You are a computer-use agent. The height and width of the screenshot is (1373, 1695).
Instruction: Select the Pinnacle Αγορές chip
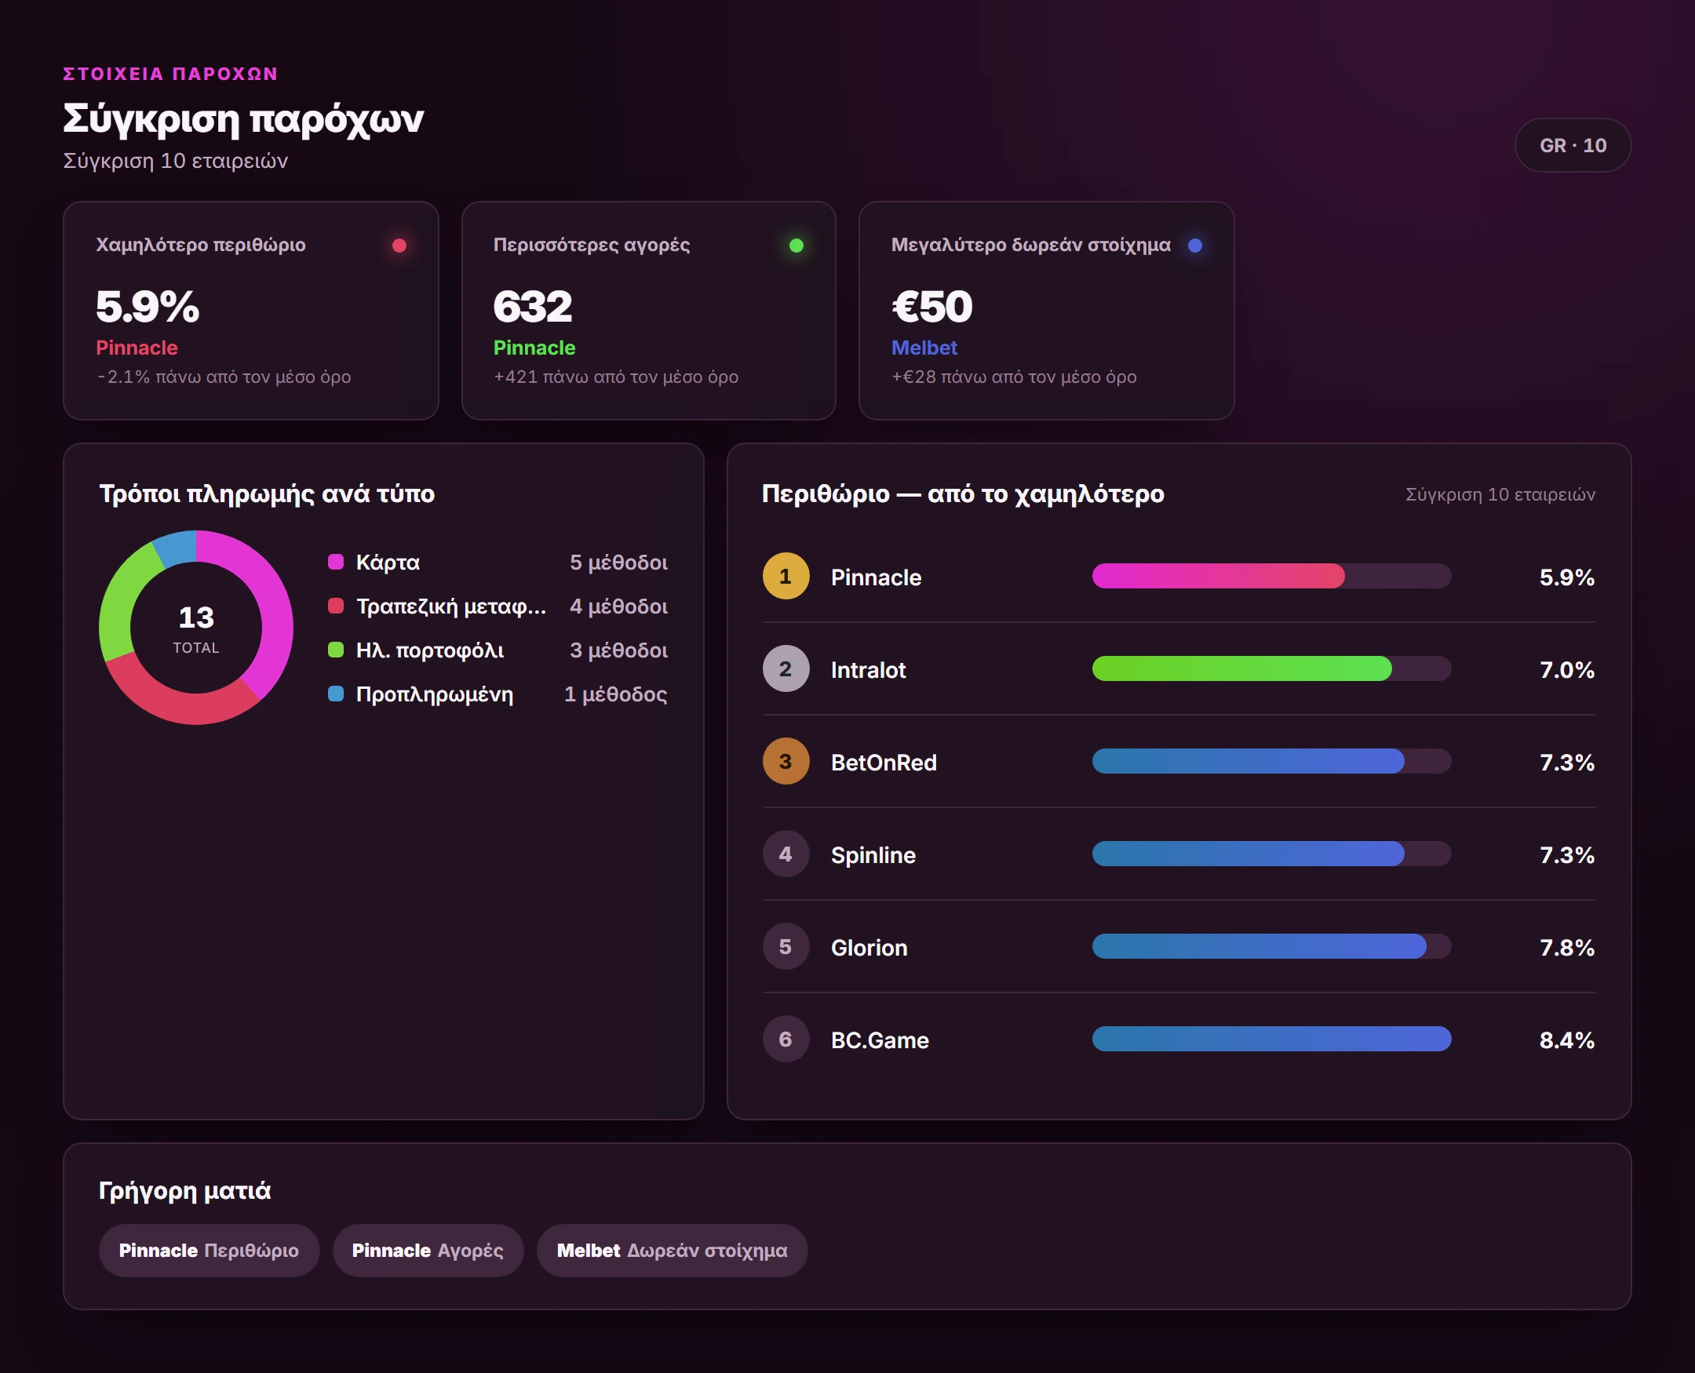428,1251
